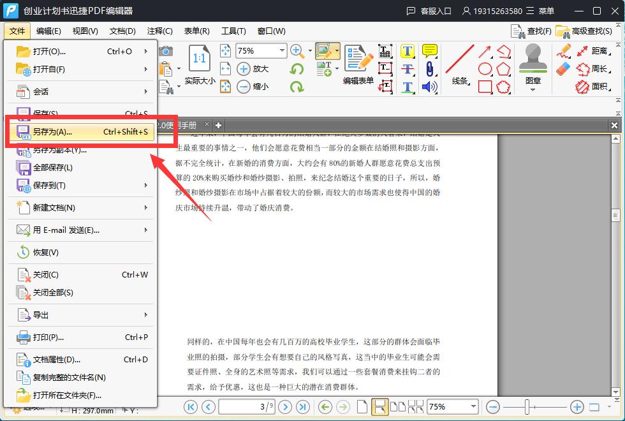Choose the circle shape annotation tool
Viewport: 625px width, 421px height.
tap(485, 69)
